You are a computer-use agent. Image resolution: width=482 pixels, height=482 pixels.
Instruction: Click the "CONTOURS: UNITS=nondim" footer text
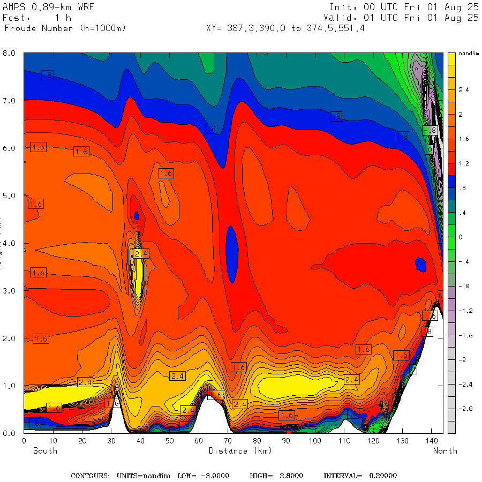pyautogui.click(x=120, y=476)
